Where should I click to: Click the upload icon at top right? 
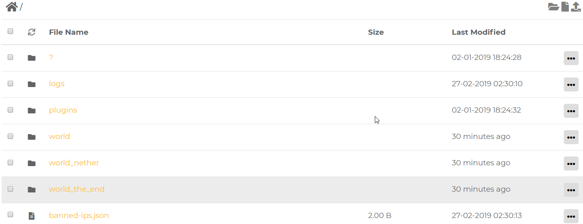[x=576, y=7]
